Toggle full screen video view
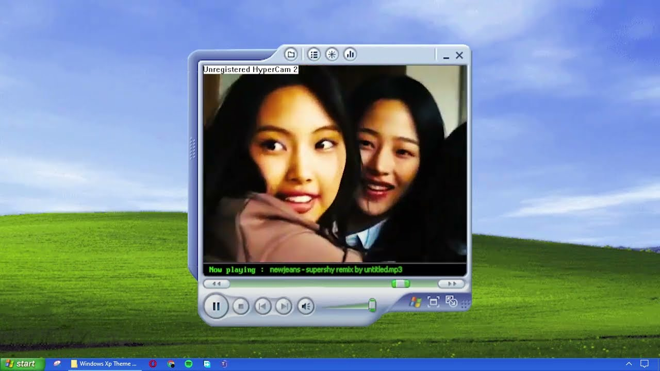This screenshot has width=660, height=371. click(x=433, y=302)
